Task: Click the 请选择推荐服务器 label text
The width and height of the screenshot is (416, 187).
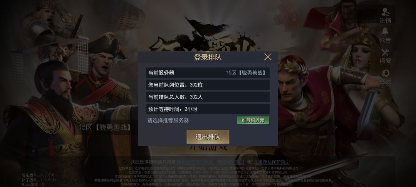Action: click(x=168, y=120)
